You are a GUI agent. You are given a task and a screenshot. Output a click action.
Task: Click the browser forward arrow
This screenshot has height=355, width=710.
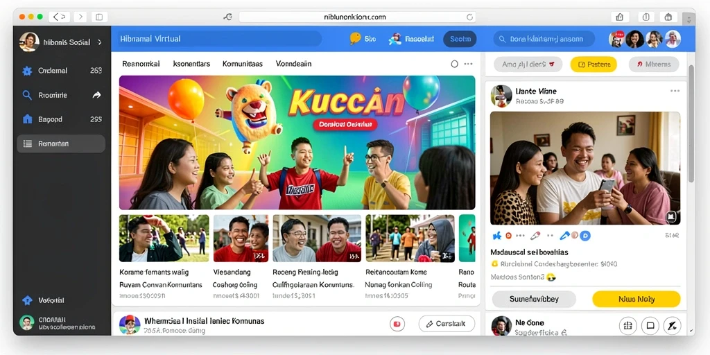coord(80,17)
